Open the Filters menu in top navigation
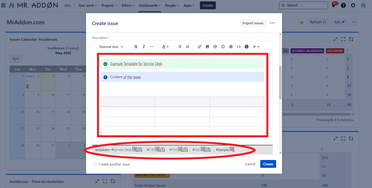Screen dimensions: 372x188 (x=129, y=5)
